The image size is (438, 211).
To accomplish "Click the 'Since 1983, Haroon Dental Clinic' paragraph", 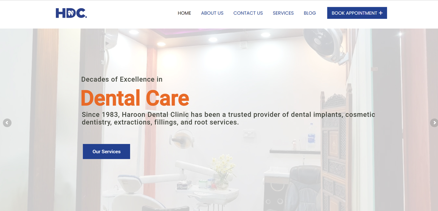I will coord(228,118).
